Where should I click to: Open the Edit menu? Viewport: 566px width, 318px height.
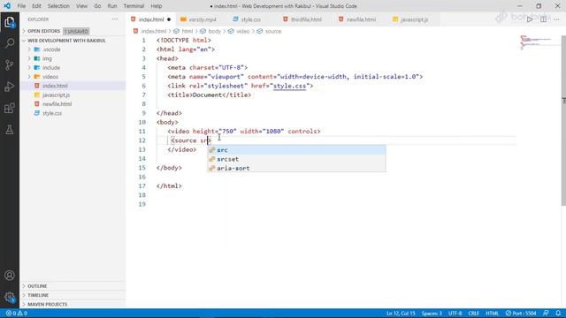[x=36, y=6]
